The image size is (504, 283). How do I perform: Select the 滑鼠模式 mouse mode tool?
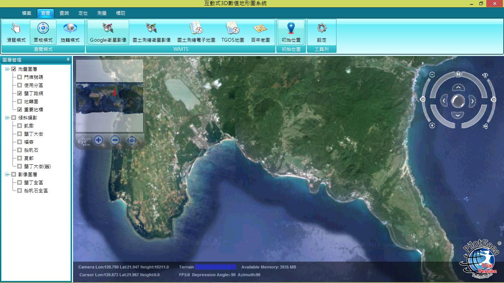tap(15, 31)
